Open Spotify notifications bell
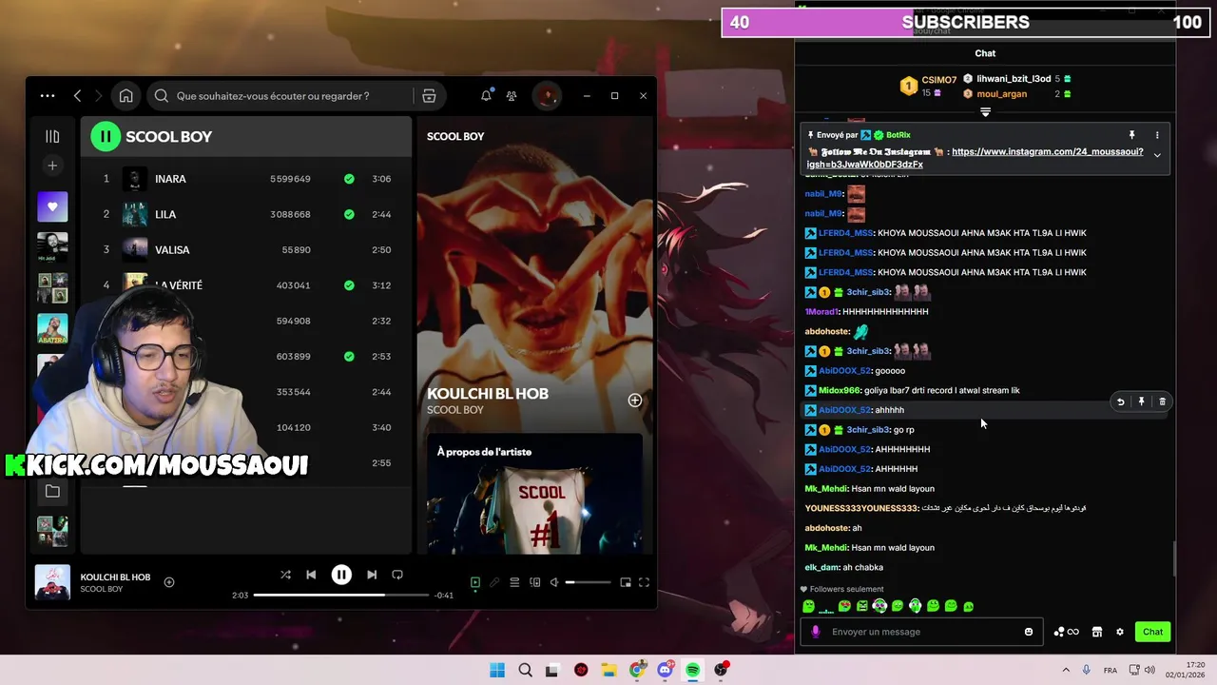Viewport: 1217px width, 685px height. point(486,96)
